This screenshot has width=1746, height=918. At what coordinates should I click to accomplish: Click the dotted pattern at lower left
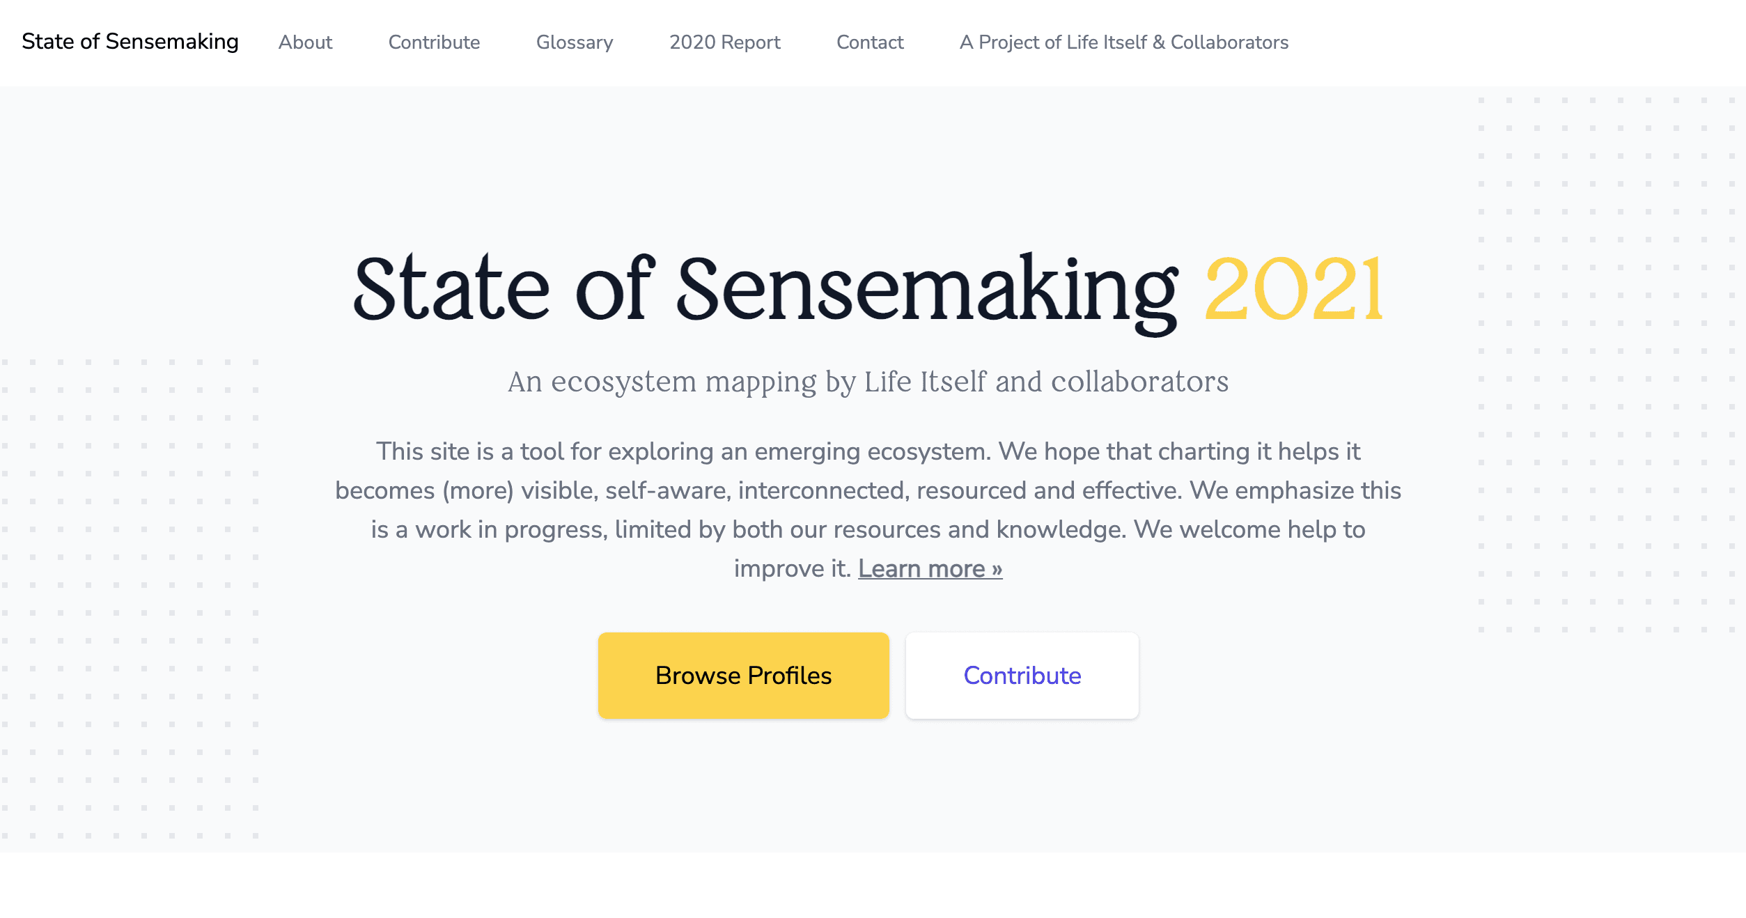[x=129, y=599]
